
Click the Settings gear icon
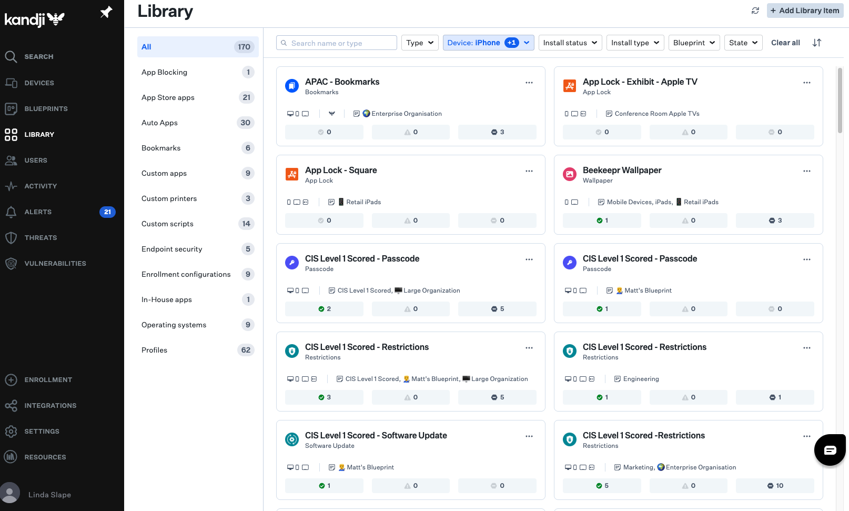pyautogui.click(x=11, y=431)
